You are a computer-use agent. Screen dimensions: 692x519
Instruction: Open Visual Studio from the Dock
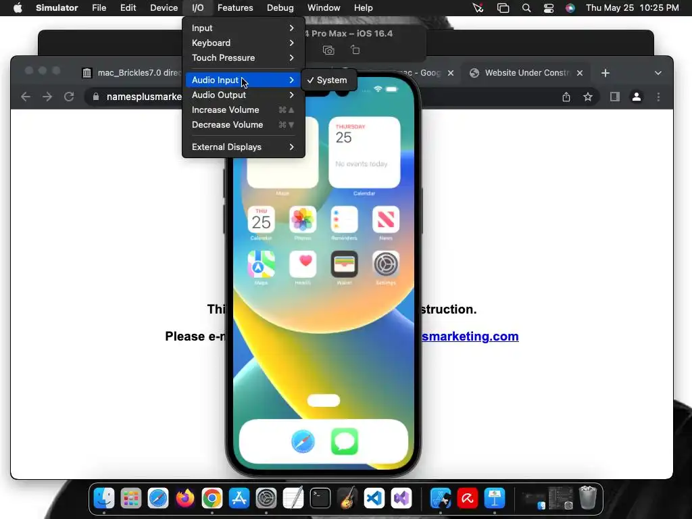point(401,499)
